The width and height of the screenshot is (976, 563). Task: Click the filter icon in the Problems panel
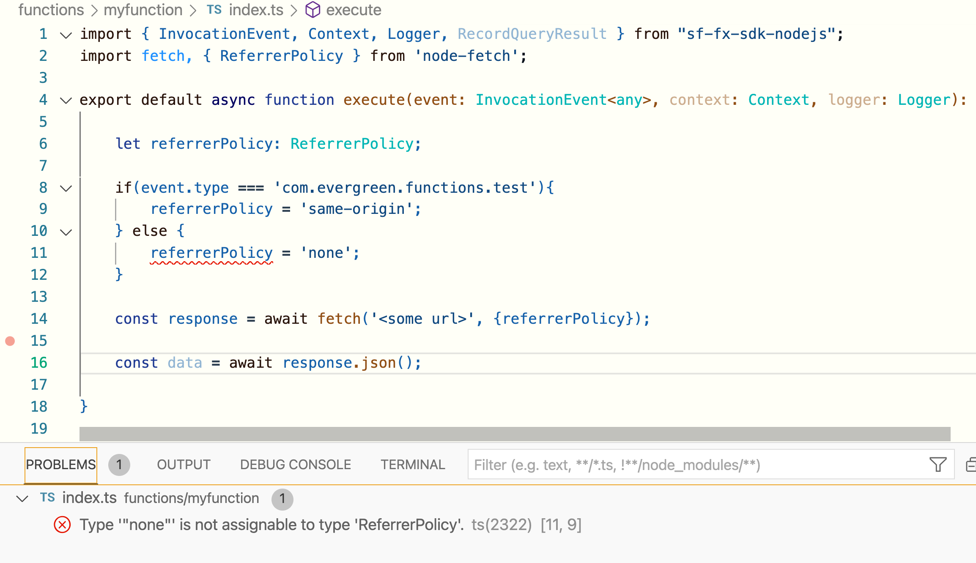938,464
